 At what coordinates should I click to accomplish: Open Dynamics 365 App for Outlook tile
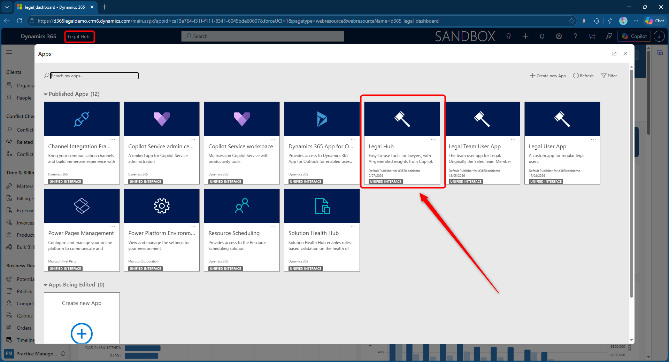322,143
